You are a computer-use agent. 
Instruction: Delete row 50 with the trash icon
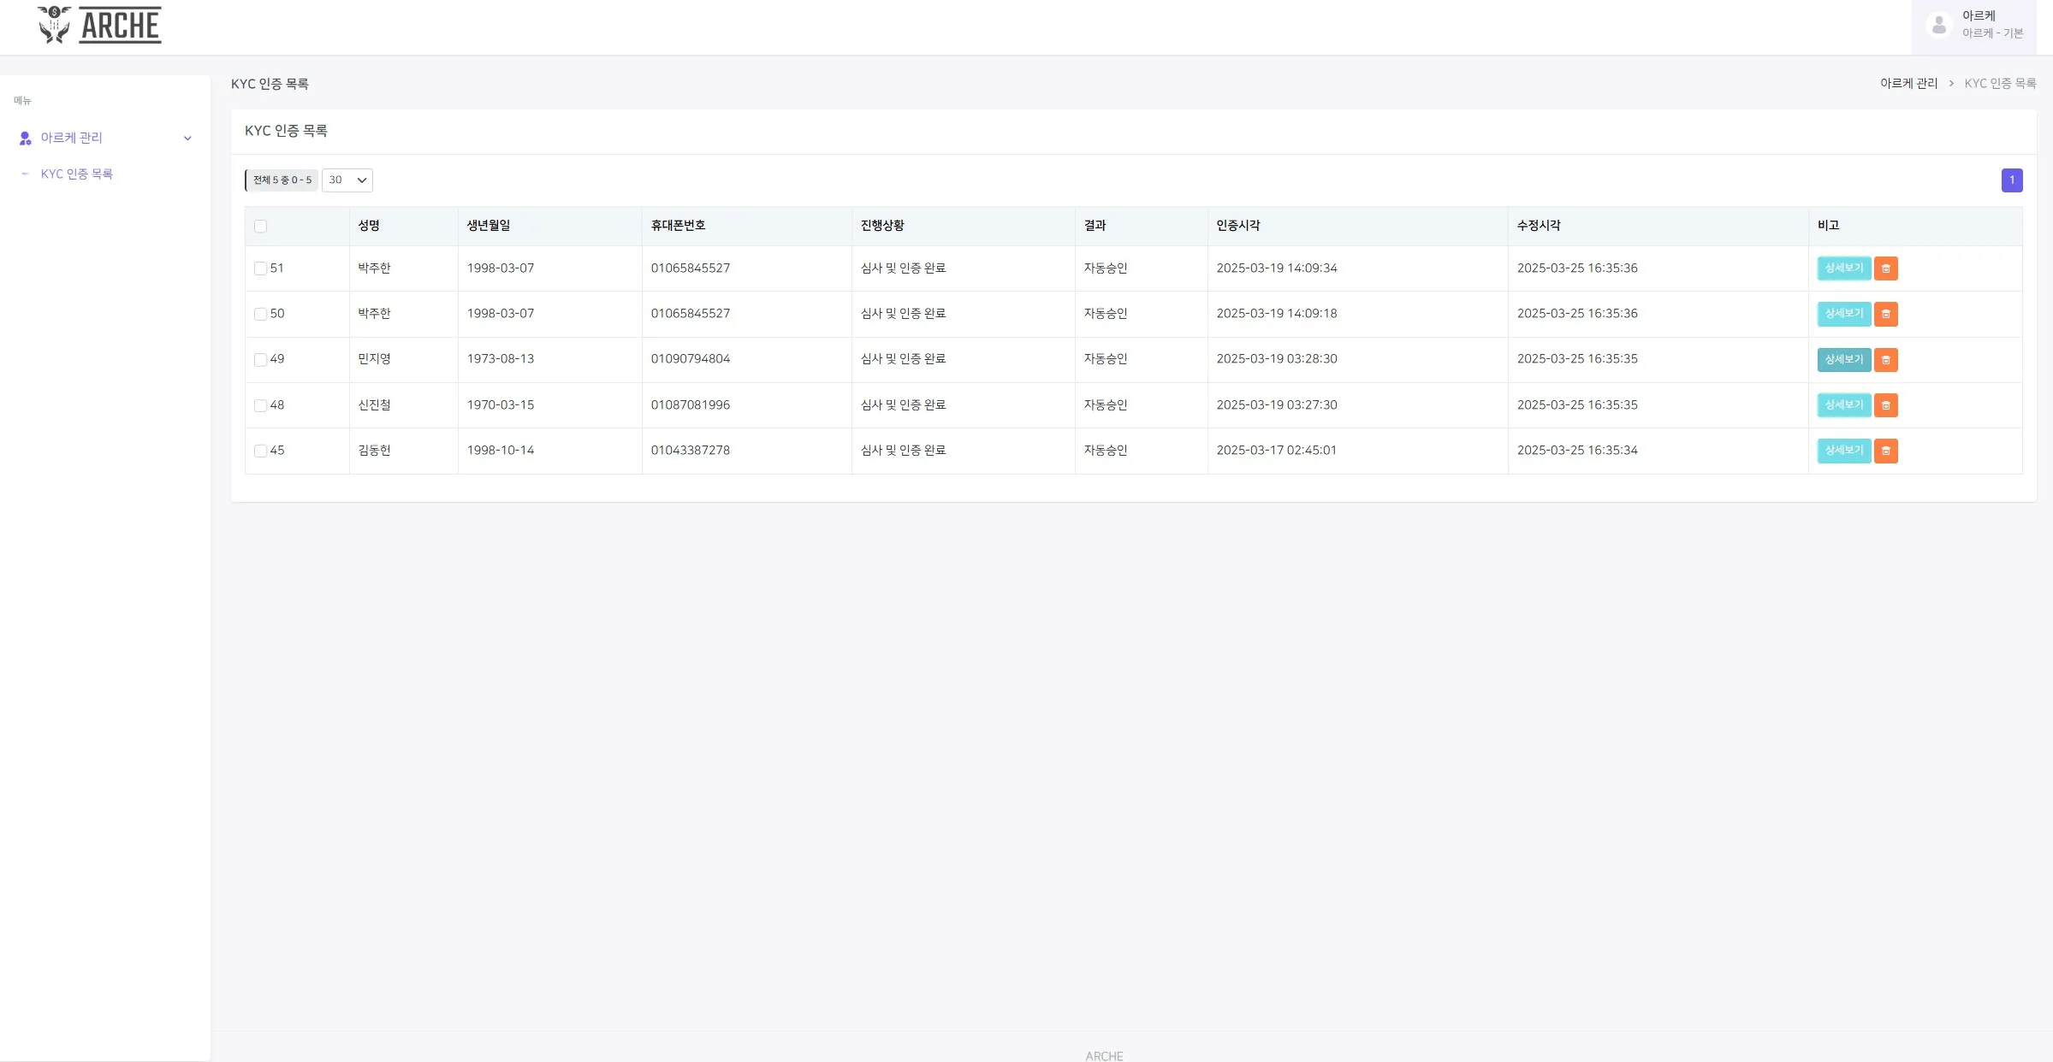pyautogui.click(x=1885, y=314)
